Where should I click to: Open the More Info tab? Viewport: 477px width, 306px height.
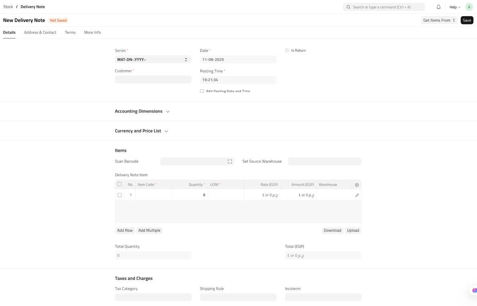click(92, 33)
